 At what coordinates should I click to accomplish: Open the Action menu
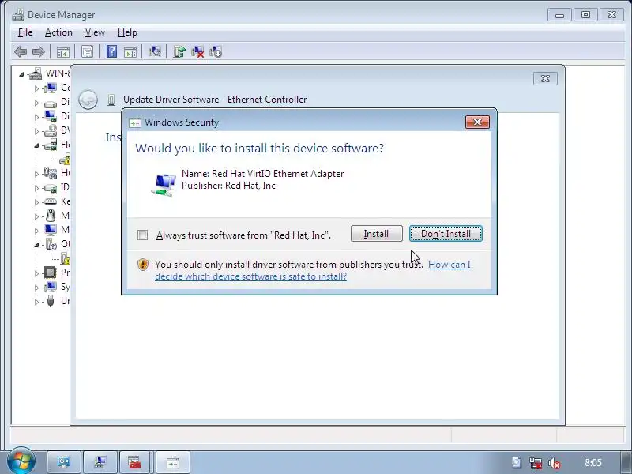58,32
